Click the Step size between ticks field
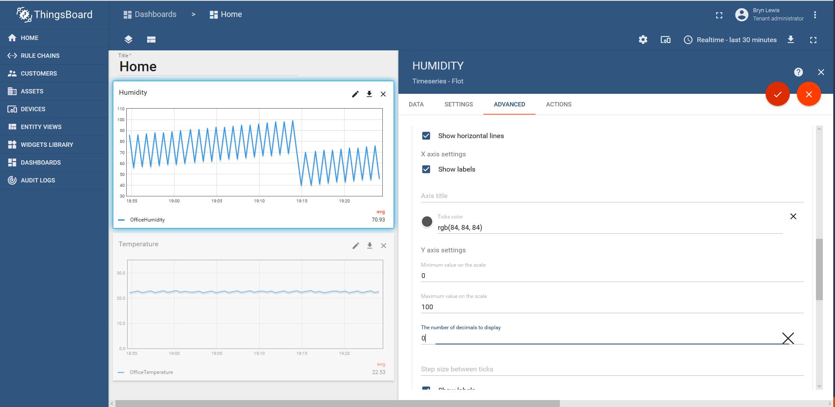 pyautogui.click(x=612, y=369)
